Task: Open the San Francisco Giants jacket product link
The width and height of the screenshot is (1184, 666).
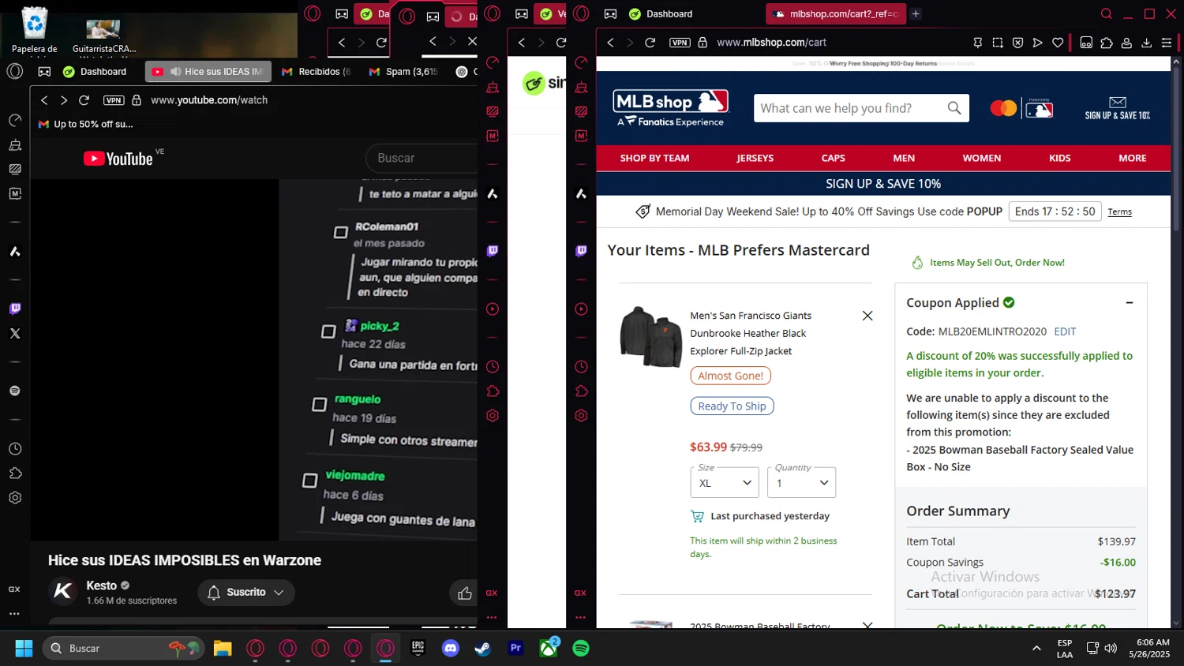Action: 751,333
